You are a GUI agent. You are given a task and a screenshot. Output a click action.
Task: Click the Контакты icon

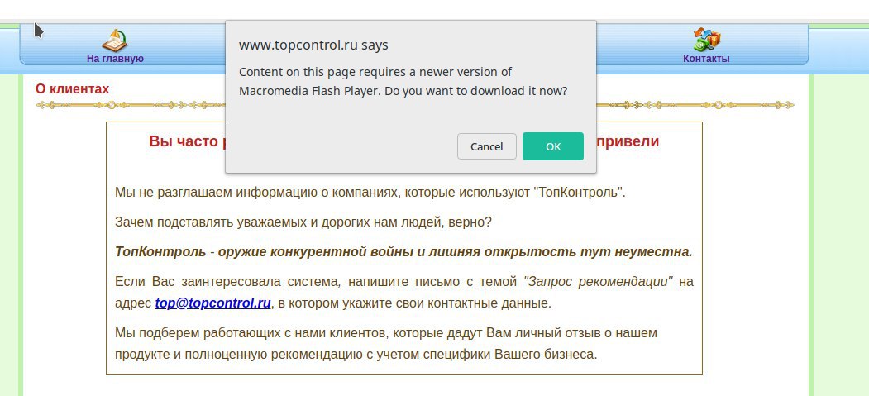click(x=707, y=40)
